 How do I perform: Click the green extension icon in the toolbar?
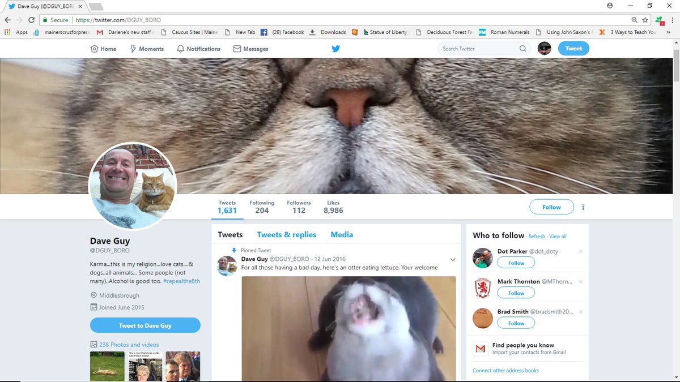[x=659, y=20]
